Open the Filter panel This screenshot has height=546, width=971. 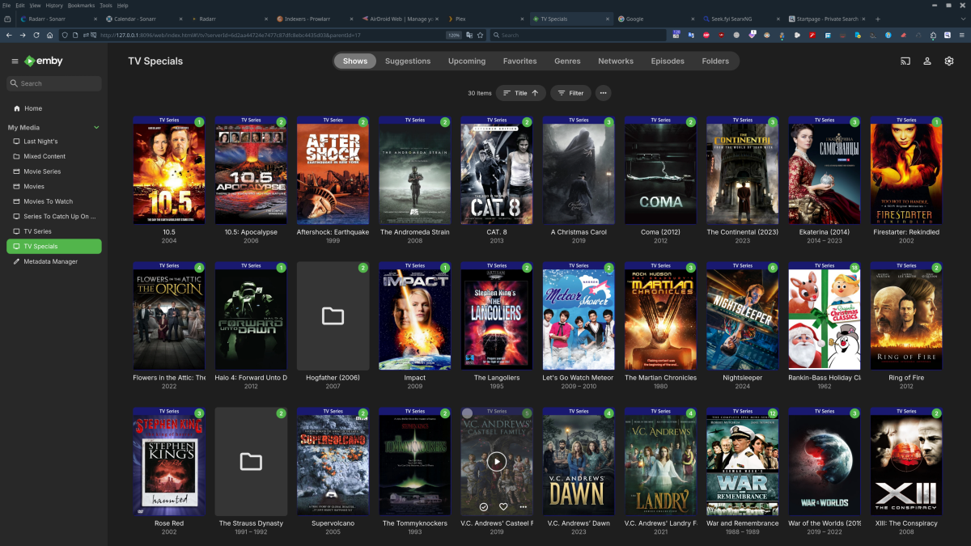click(x=570, y=93)
